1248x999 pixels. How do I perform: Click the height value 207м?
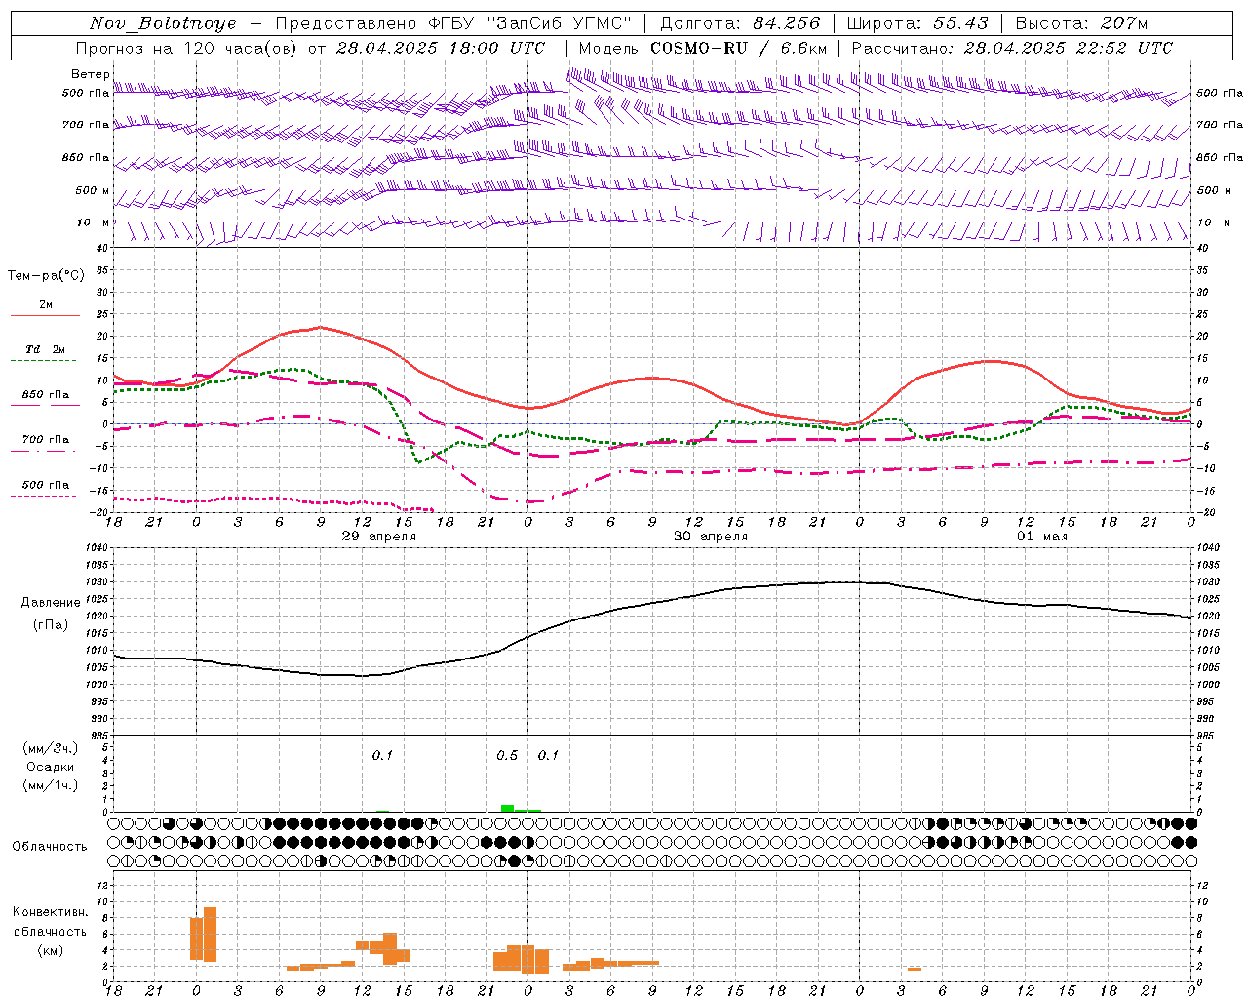tap(1124, 23)
